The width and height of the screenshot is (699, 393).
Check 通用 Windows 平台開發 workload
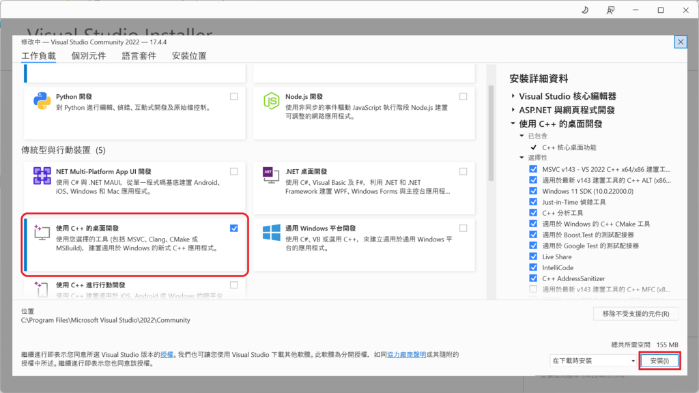463,228
